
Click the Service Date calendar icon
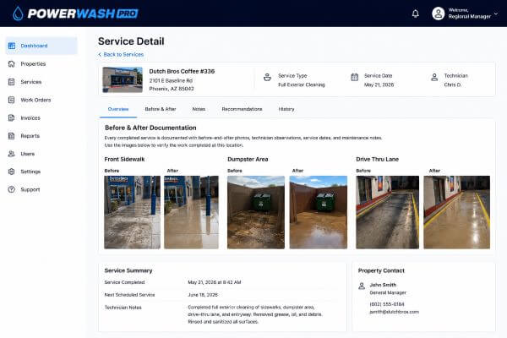[x=354, y=77]
